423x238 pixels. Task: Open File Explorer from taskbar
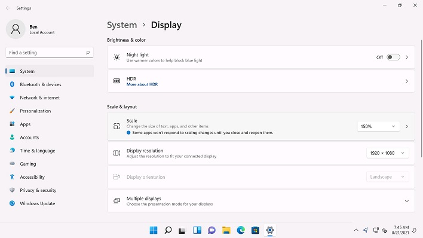(x=226, y=230)
